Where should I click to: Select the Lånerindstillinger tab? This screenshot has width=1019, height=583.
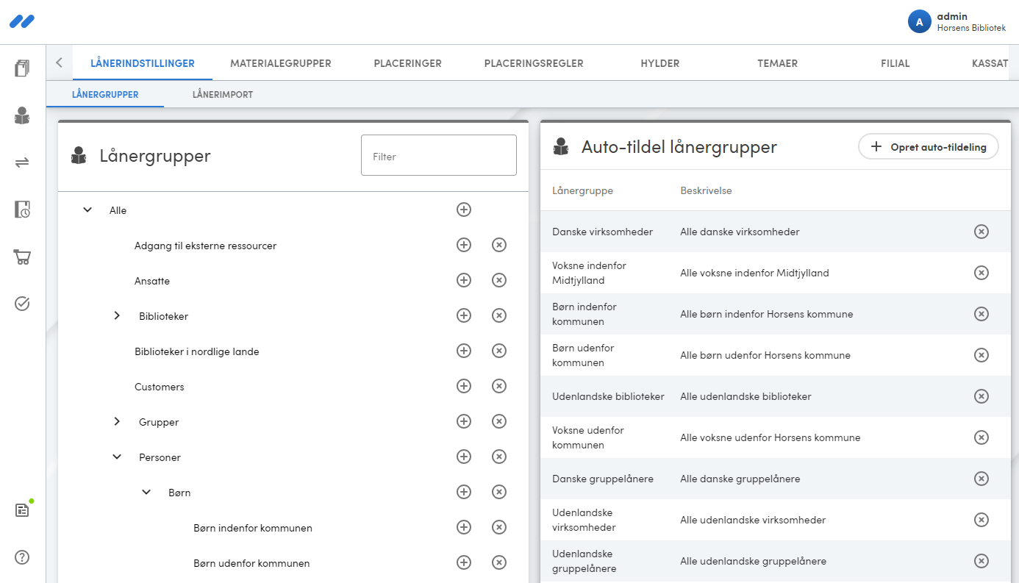pyautogui.click(x=143, y=63)
